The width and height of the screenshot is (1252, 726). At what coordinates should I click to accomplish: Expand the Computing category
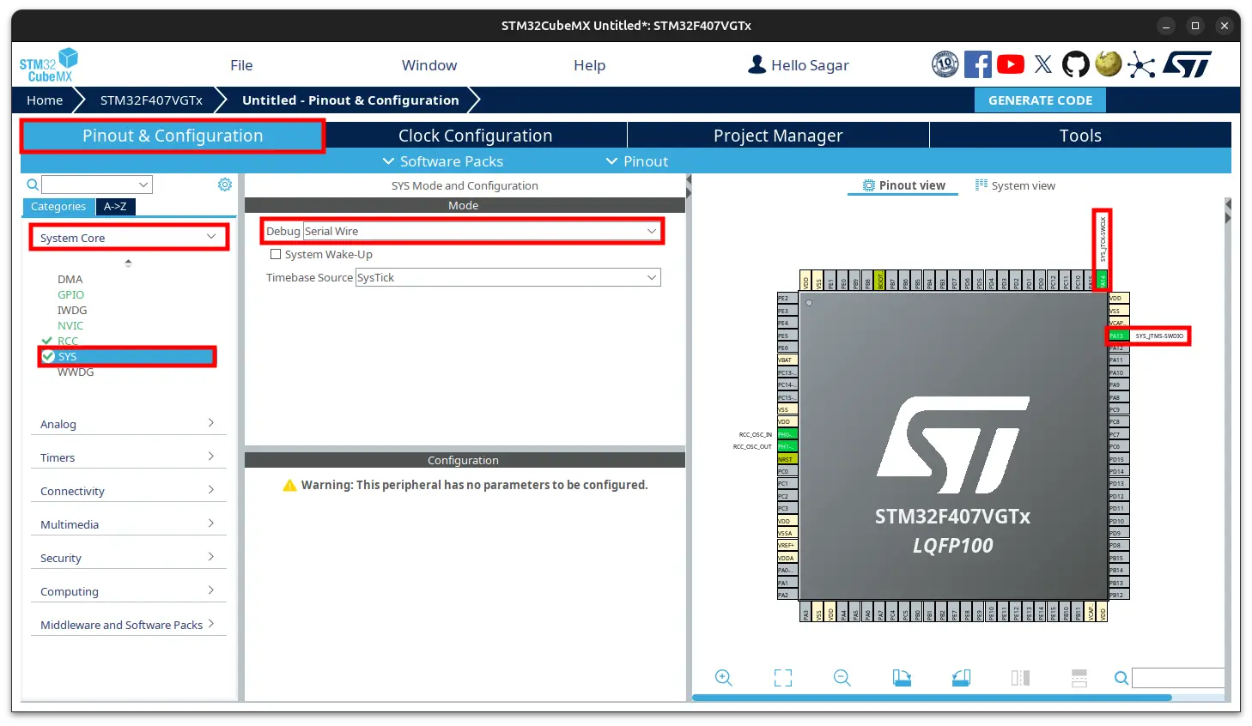coord(128,591)
